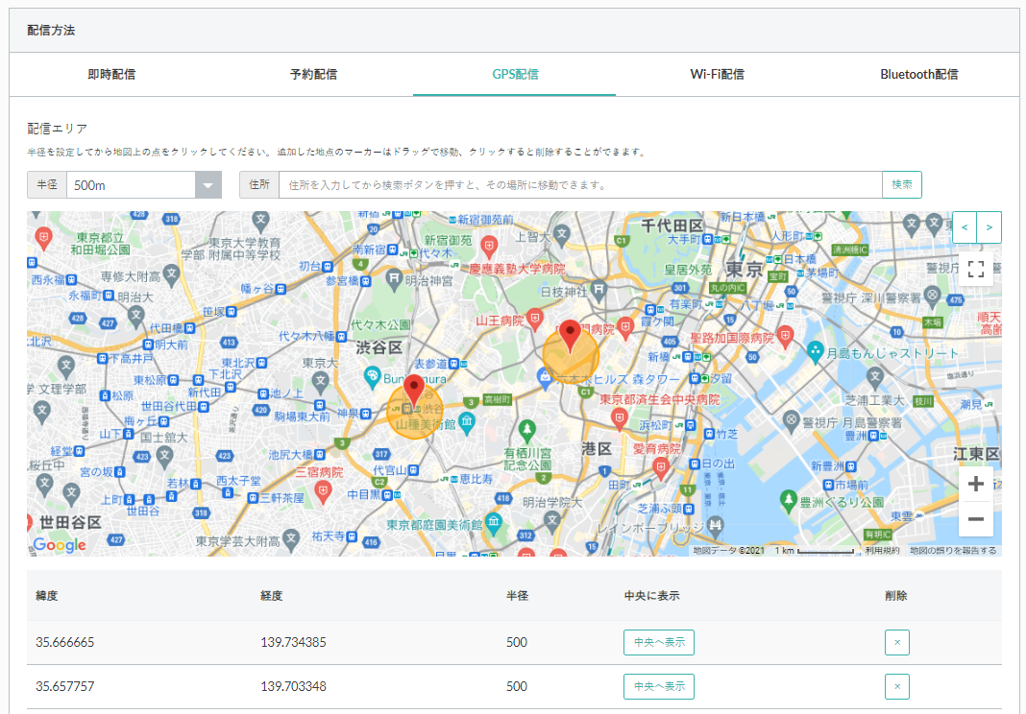Click 中央へ表示 for latitude 35.666665
Viewport: 1026px width, 714px height.
[x=659, y=643]
